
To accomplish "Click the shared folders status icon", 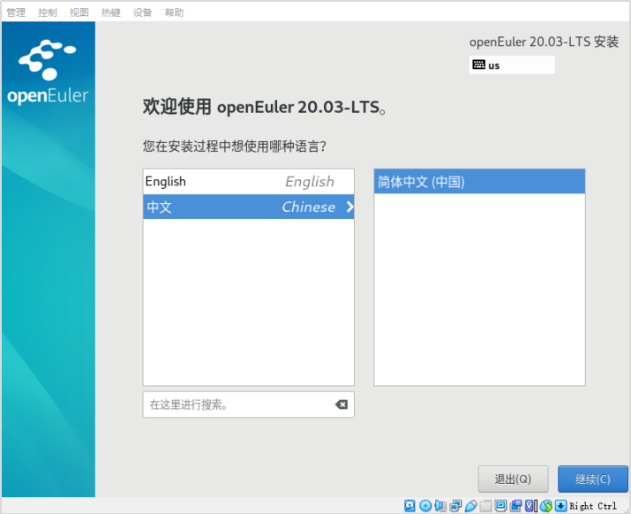I will (485, 505).
